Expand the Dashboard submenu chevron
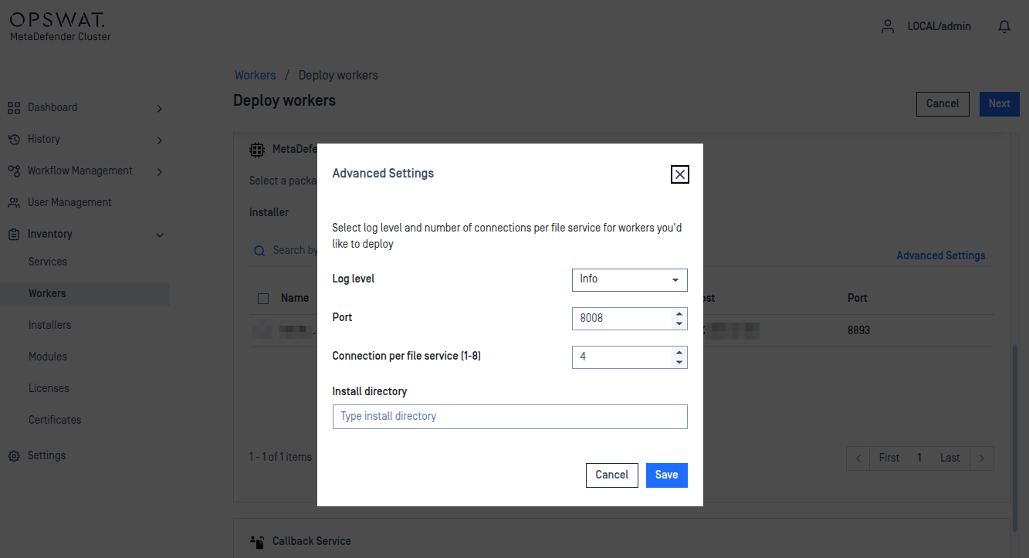 pos(160,109)
